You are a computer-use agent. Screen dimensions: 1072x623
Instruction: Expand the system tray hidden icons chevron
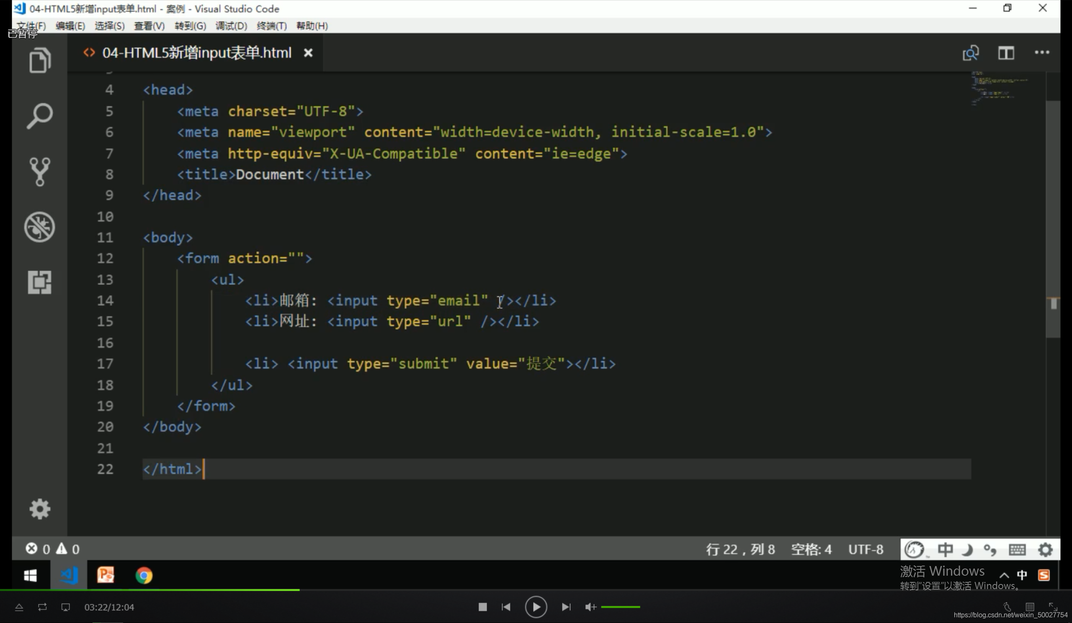pyautogui.click(x=1004, y=575)
